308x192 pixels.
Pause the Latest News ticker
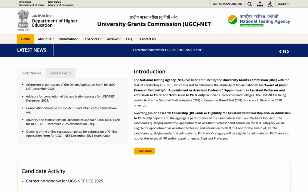coord(284,51)
